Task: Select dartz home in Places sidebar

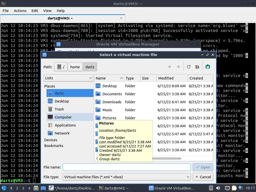Action: pos(70,93)
